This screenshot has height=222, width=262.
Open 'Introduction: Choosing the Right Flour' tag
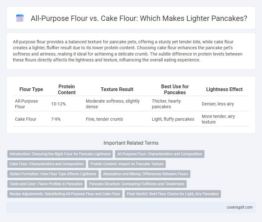[x=60, y=154]
